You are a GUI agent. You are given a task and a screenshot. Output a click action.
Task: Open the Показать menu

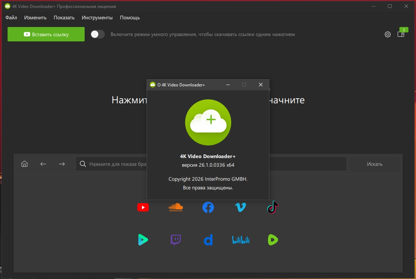coord(64,18)
